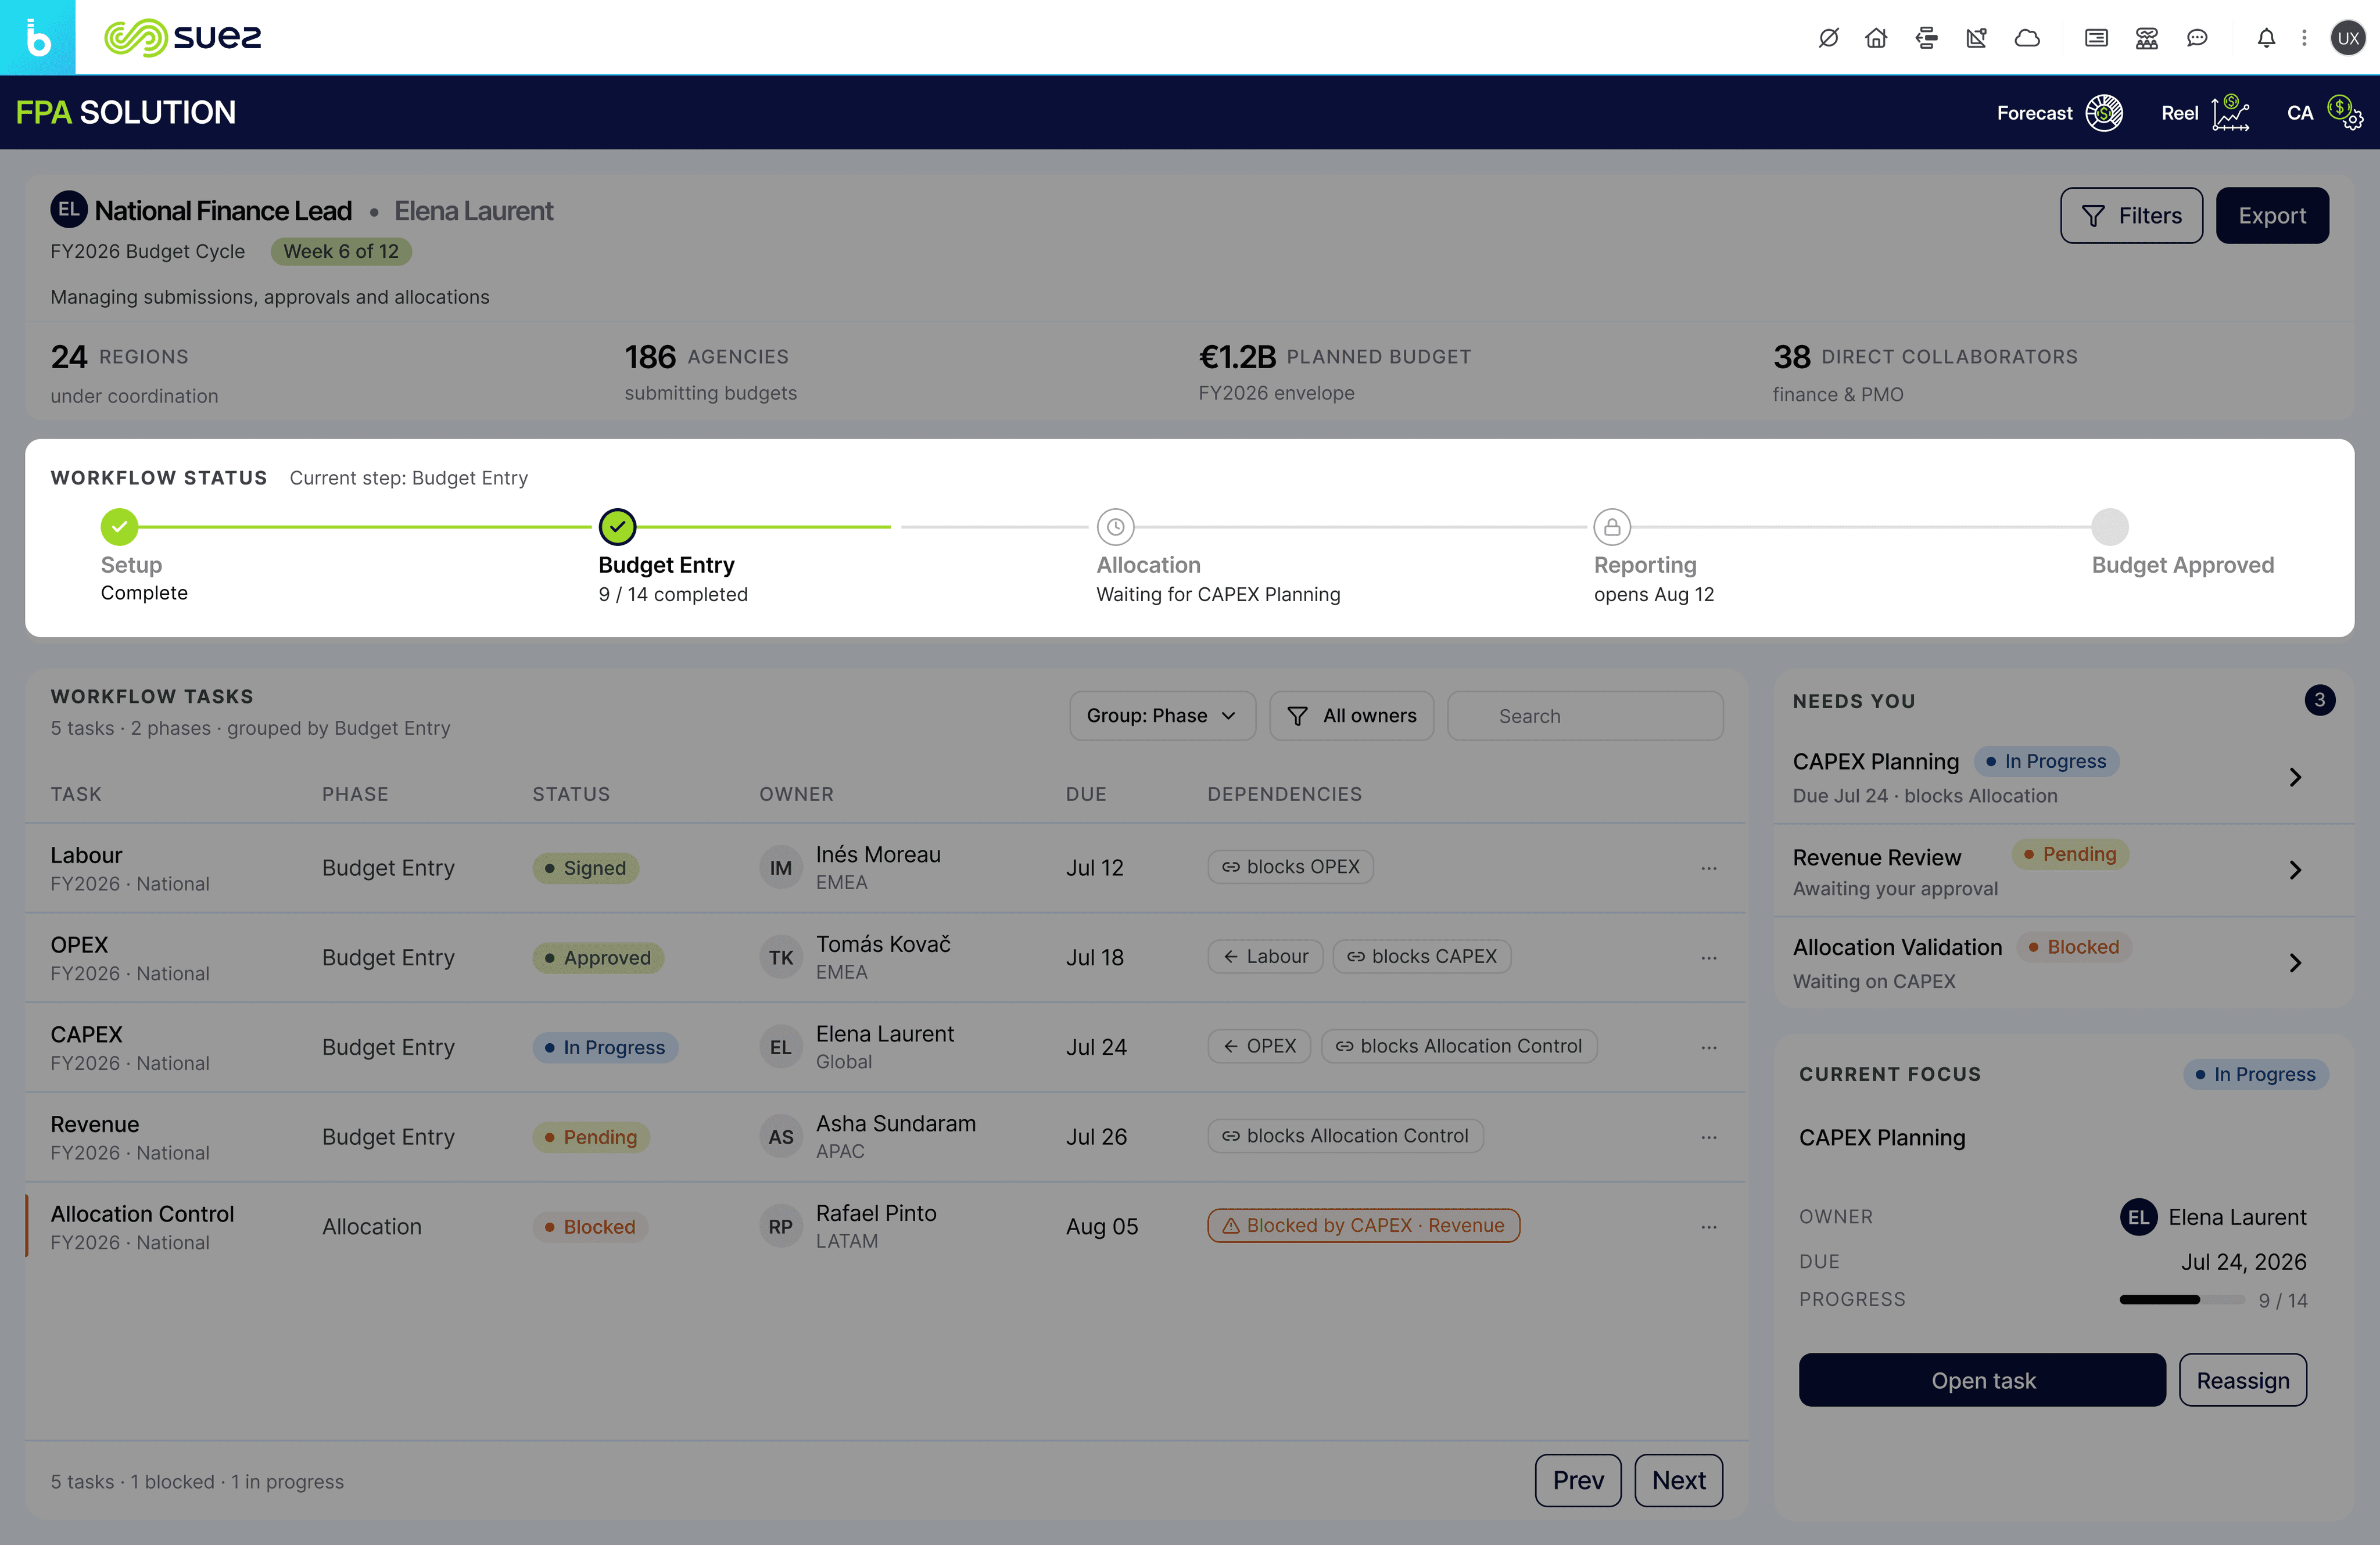Click the Allocation step clock icon
2380x1545 pixels.
point(1115,527)
